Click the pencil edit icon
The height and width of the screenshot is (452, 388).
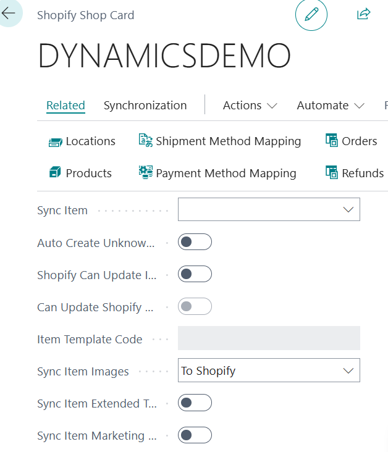point(311,14)
